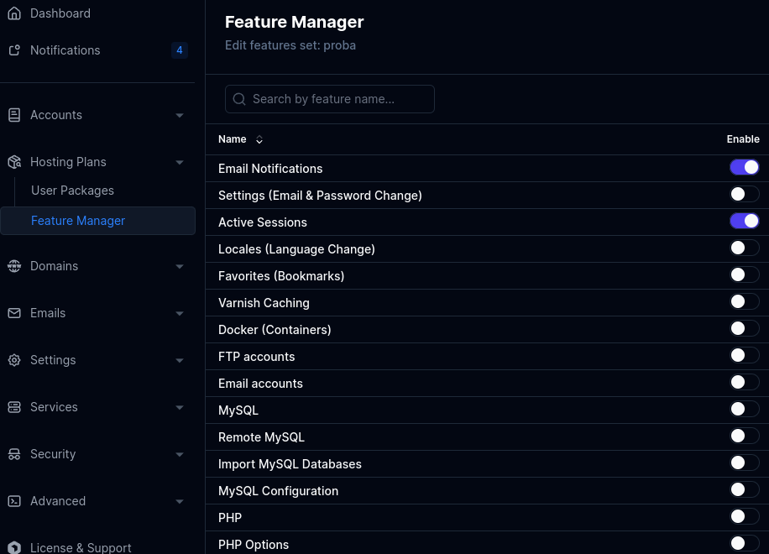Screen dimensions: 769x554
Task: Click the Remote MySQL feature name
Action: (261, 437)
